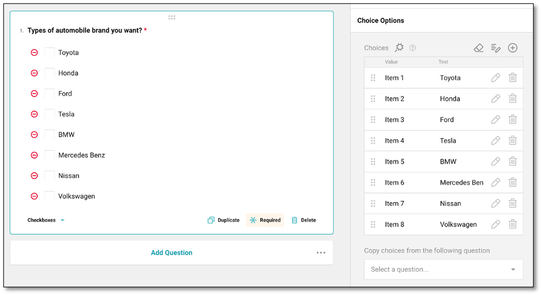
Task: Remove the Tesla choice with its red minus icon
Action: pos(35,114)
